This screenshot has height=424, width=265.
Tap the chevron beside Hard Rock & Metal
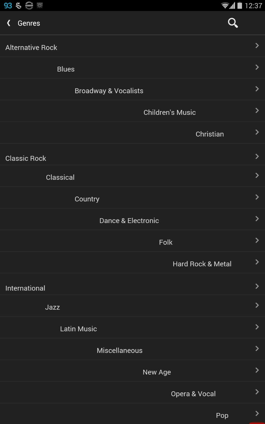click(257, 262)
